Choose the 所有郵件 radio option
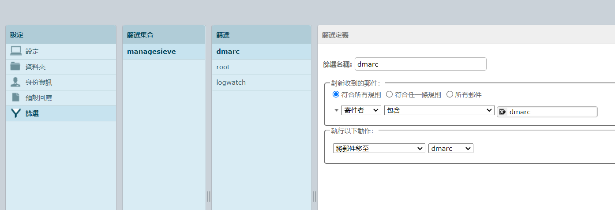The height and width of the screenshot is (210, 615). pos(450,94)
